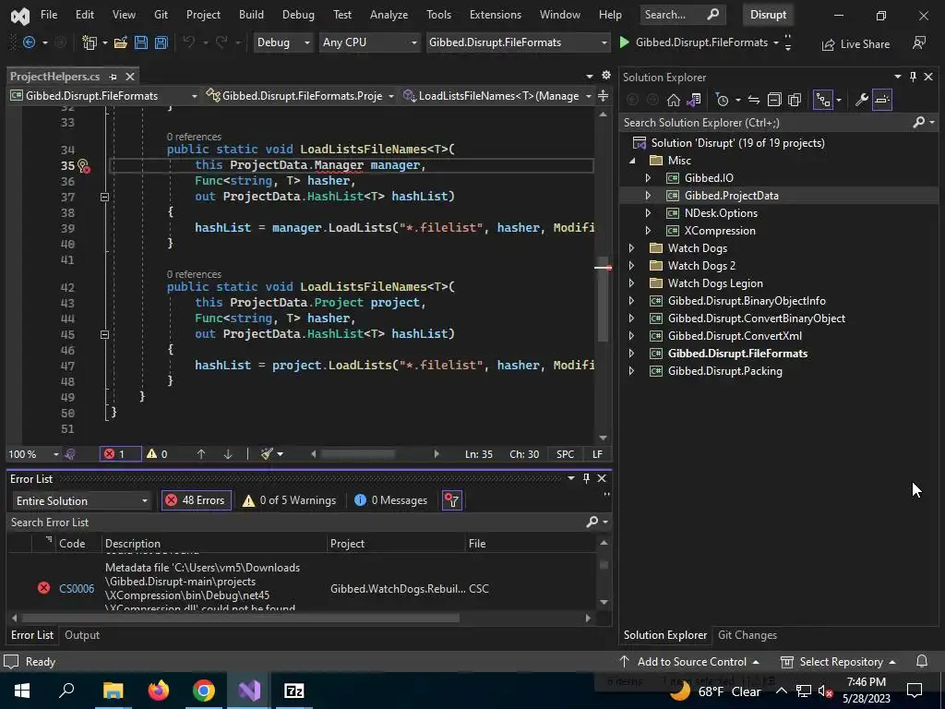Toggle the 48 Errors filter
The height and width of the screenshot is (709, 945).
197,500
